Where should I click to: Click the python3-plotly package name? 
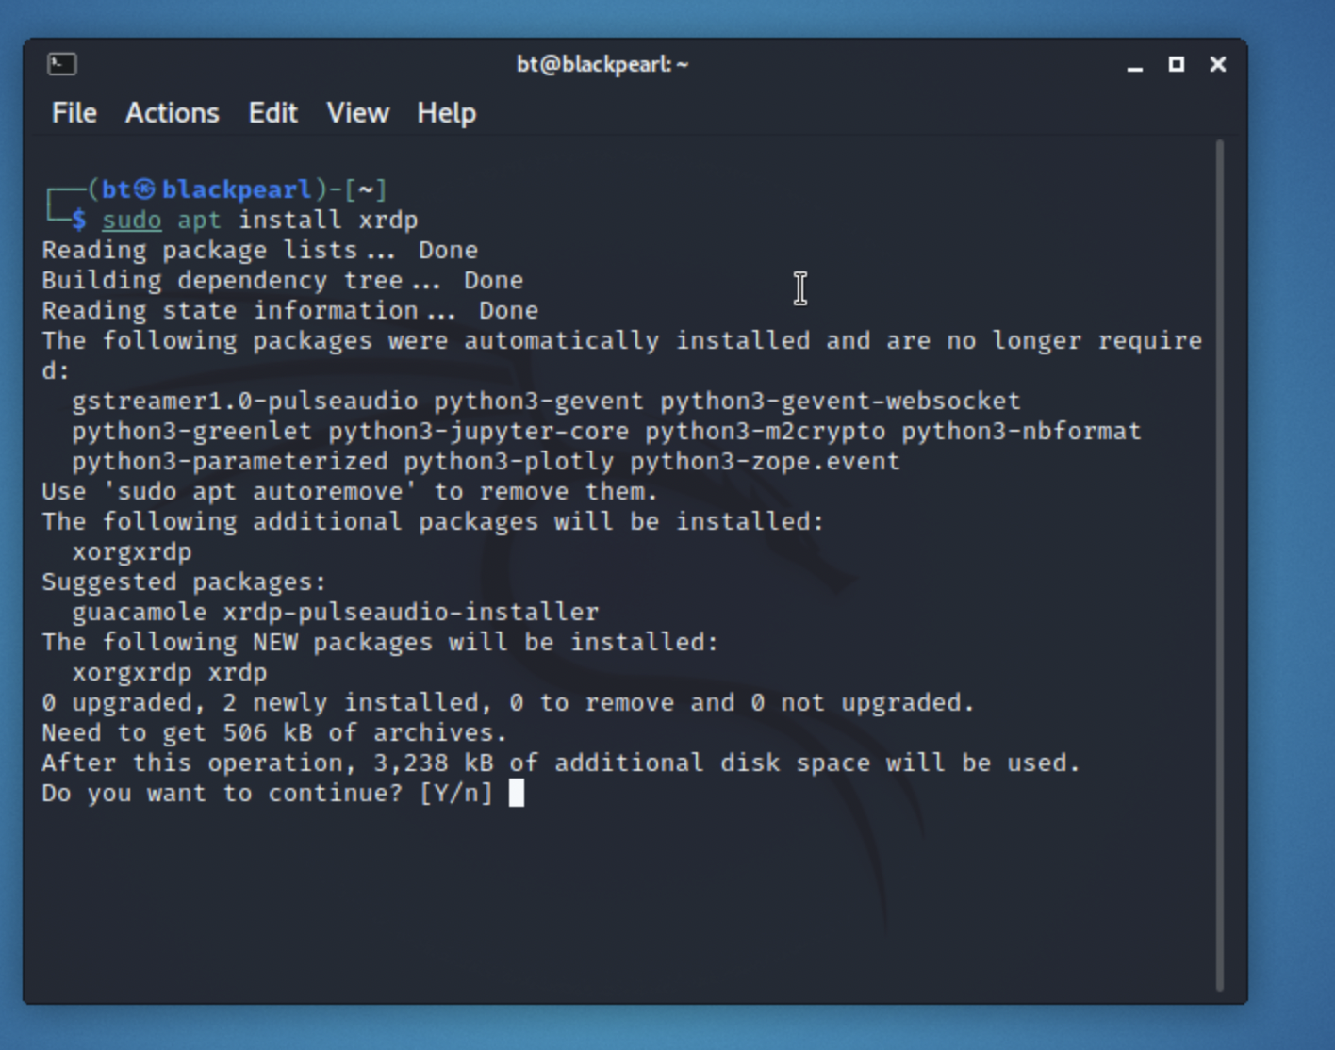[508, 461]
